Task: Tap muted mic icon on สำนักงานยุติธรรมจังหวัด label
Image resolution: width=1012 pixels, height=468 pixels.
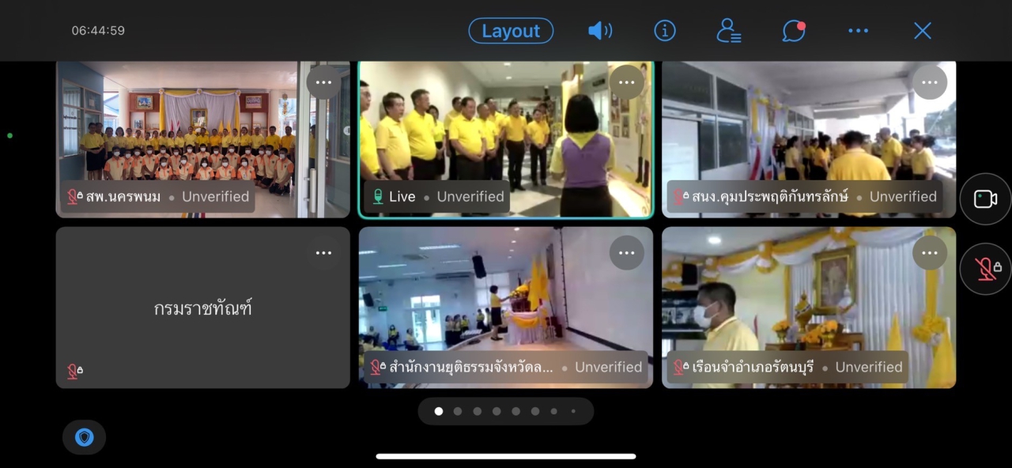Action: 377,368
